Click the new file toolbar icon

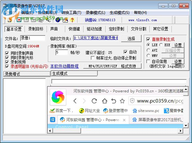pos(9,20)
